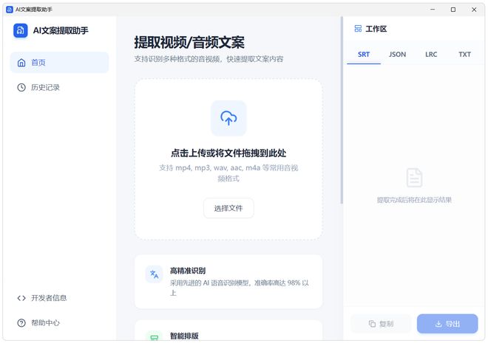Click the 复制 button
Image resolution: width=488 pixels, height=343 pixels.
click(381, 324)
